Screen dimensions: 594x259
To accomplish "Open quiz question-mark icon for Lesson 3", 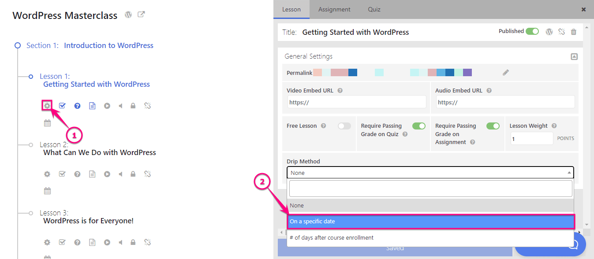I will click(77, 242).
